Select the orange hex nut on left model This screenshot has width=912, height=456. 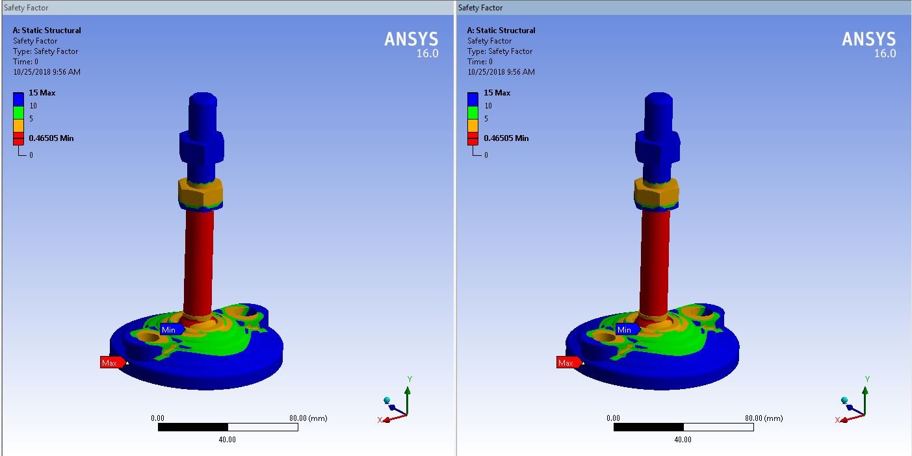[x=200, y=192]
